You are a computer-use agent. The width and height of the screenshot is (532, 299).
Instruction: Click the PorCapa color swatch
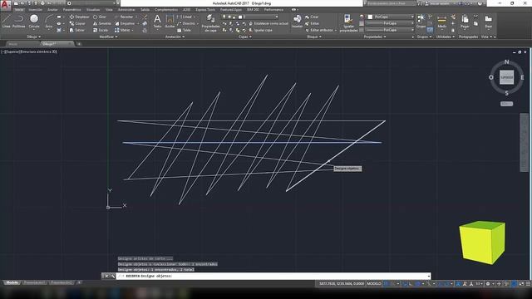(x=370, y=17)
